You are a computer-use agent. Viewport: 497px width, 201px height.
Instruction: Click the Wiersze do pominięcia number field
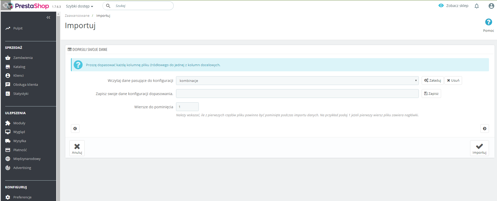187,107
